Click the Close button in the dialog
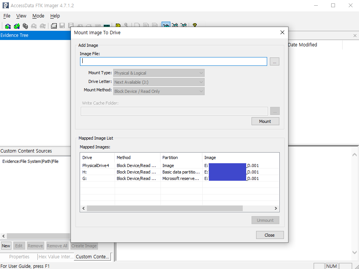 click(x=270, y=235)
